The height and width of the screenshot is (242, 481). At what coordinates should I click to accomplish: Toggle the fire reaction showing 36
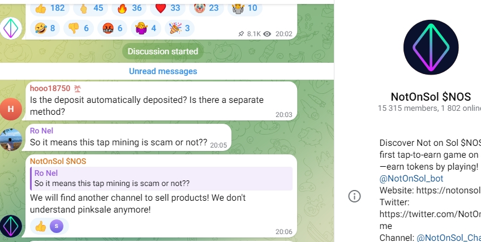tap(129, 8)
